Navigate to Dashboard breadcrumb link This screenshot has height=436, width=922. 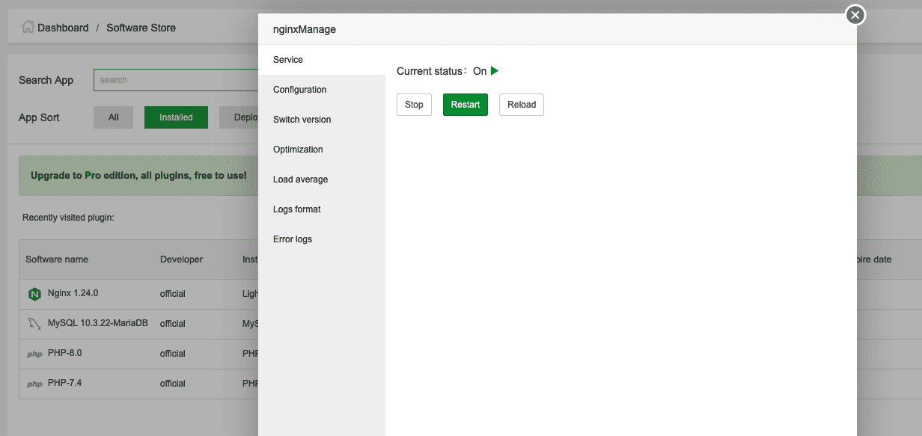click(63, 28)
